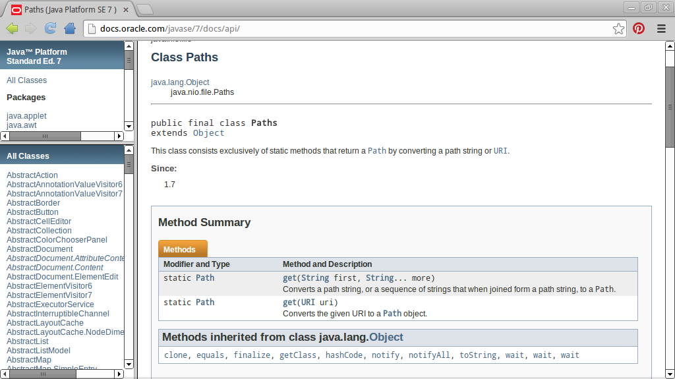
Task: Follow the java.lang.Object inheritance link
Action: click(x=180, y=82)
